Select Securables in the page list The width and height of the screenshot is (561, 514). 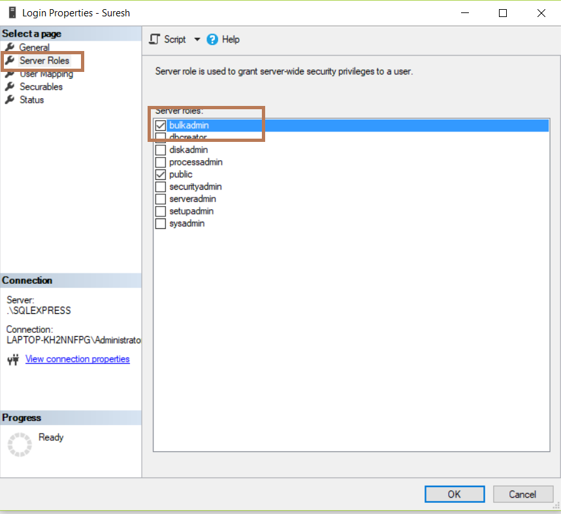[40, 86]
